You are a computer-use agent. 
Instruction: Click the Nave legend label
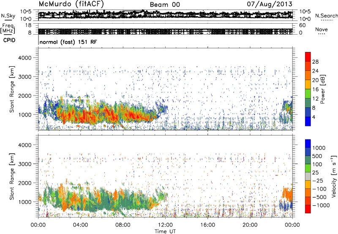point(322,29)
